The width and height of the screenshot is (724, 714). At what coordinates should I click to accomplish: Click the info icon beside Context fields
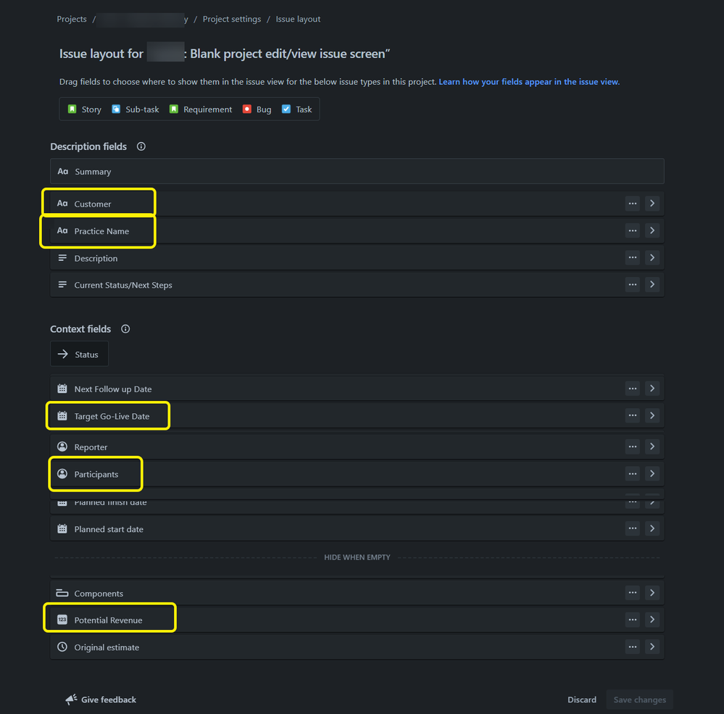[x=125, y=328]
